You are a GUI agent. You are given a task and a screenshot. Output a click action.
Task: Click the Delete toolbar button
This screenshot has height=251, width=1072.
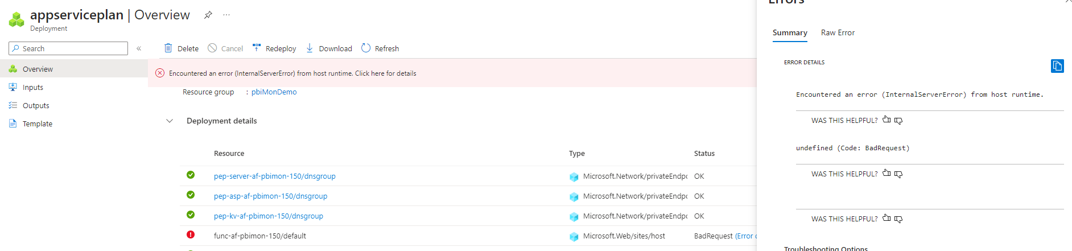coord(182,48)
